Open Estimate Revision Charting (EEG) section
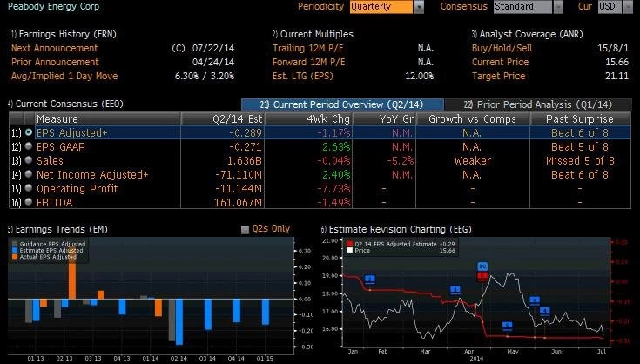Viewport: 640px width, 364px height. tap(396, 229)
